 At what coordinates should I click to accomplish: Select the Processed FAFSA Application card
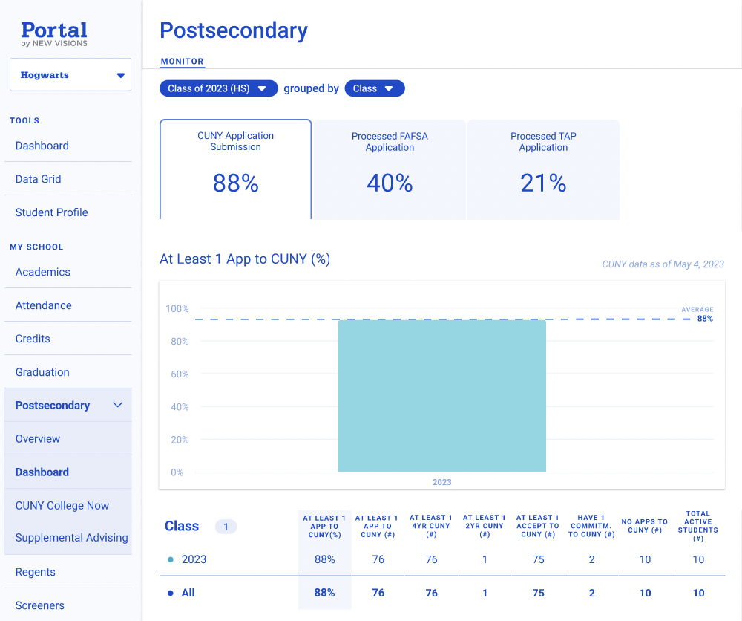(390, 169)
